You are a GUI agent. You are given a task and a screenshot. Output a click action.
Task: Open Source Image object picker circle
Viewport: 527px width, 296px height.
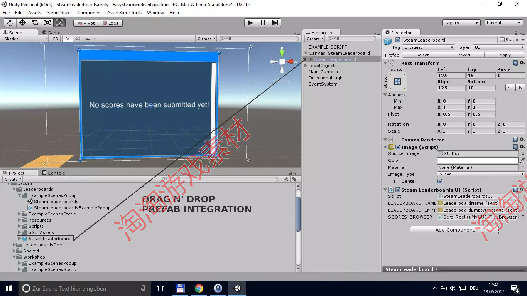click(x=523, y=153)
